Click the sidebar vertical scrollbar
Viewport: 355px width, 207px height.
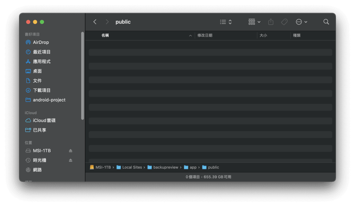pos(83,76)
